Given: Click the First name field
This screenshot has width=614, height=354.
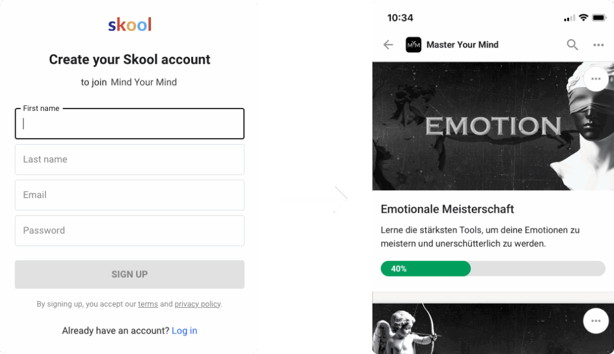Looking at the screenshot, I should [130, 124].
